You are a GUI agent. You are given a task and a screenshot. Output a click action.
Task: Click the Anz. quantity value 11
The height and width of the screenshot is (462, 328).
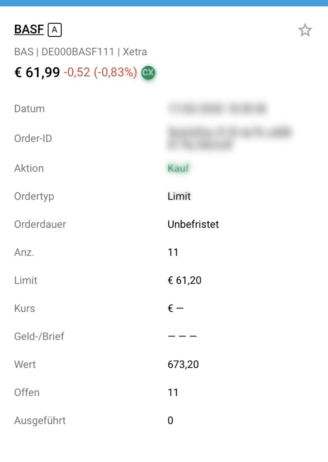click(173, 252)
